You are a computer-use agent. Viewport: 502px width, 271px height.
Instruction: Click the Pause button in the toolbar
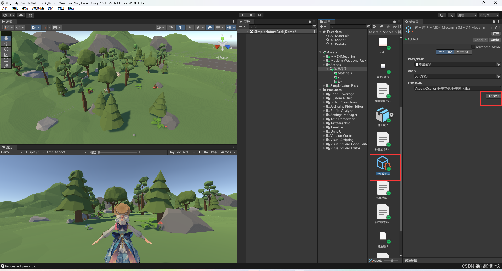[x=251, y=15]
